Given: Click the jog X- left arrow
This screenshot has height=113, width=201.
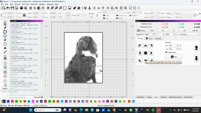Looking at the screenshot, I should coord(140,53).
